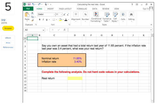
Task: Switch to the DATA tab
Action: click(95, 9)
